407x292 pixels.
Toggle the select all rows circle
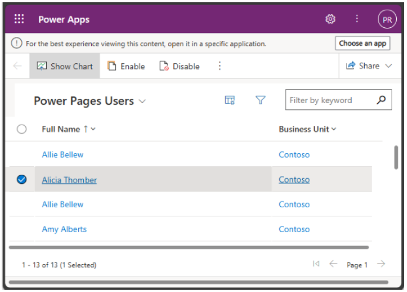click(x=22, y=129)
